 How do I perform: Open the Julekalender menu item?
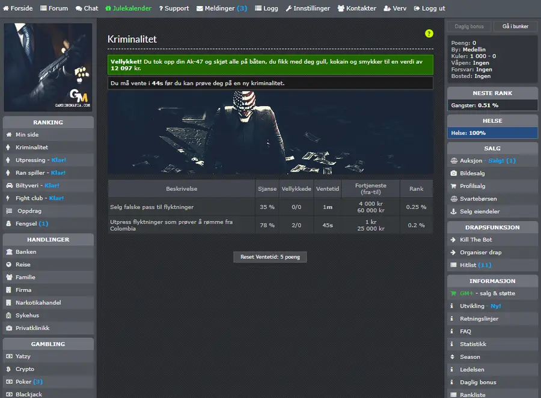pyautogui.click(x=129, y=8)
